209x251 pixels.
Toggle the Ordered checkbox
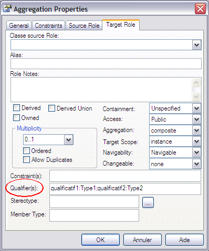click(x=26, y=150)
